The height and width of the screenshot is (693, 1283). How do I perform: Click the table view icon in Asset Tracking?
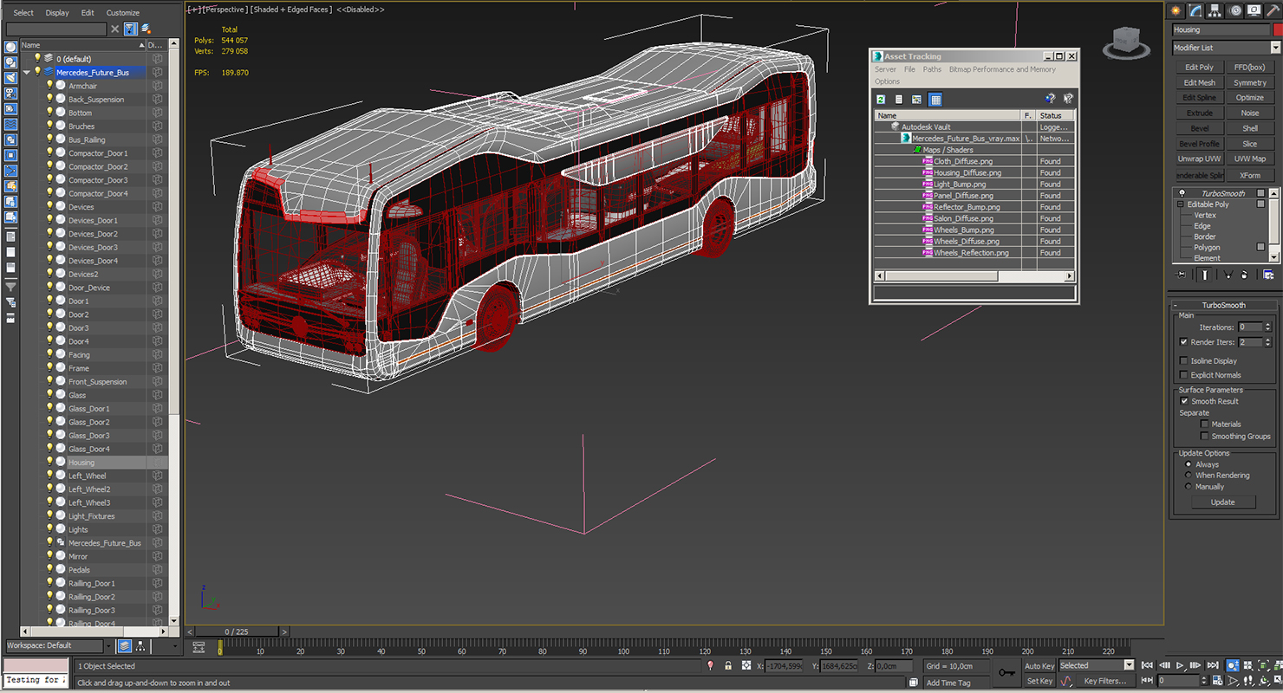coord(935,100)
